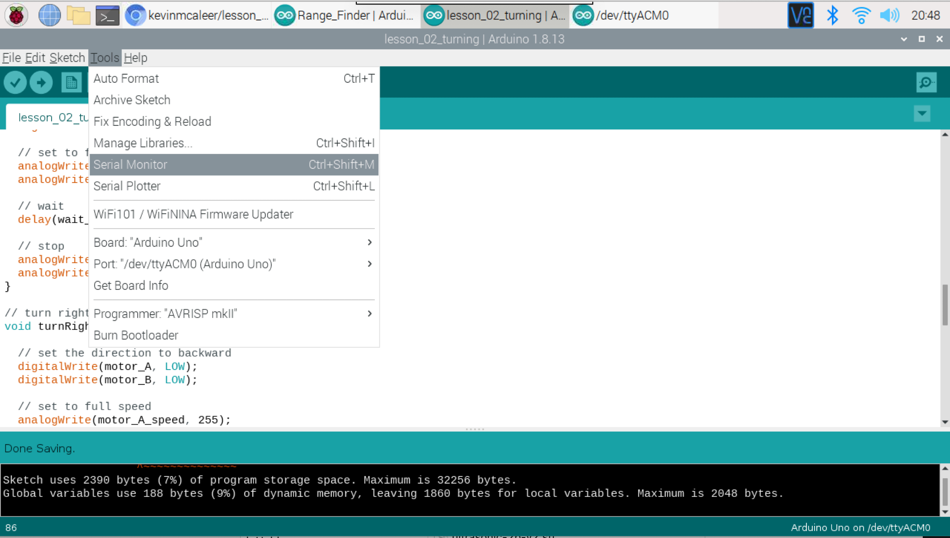Click the Bluetooth tray icon
This screenshot has height=538, width=950.
[832, 15]
